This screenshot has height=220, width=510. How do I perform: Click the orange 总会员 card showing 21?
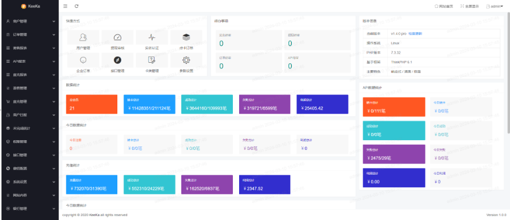pyautogui.click(x=92, y=104)
